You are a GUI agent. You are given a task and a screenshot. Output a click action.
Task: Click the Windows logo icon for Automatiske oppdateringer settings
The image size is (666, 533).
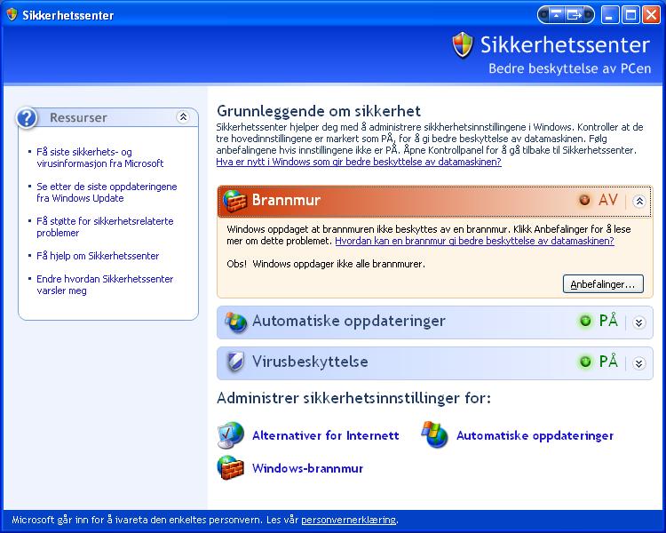(x=434, y=434)
